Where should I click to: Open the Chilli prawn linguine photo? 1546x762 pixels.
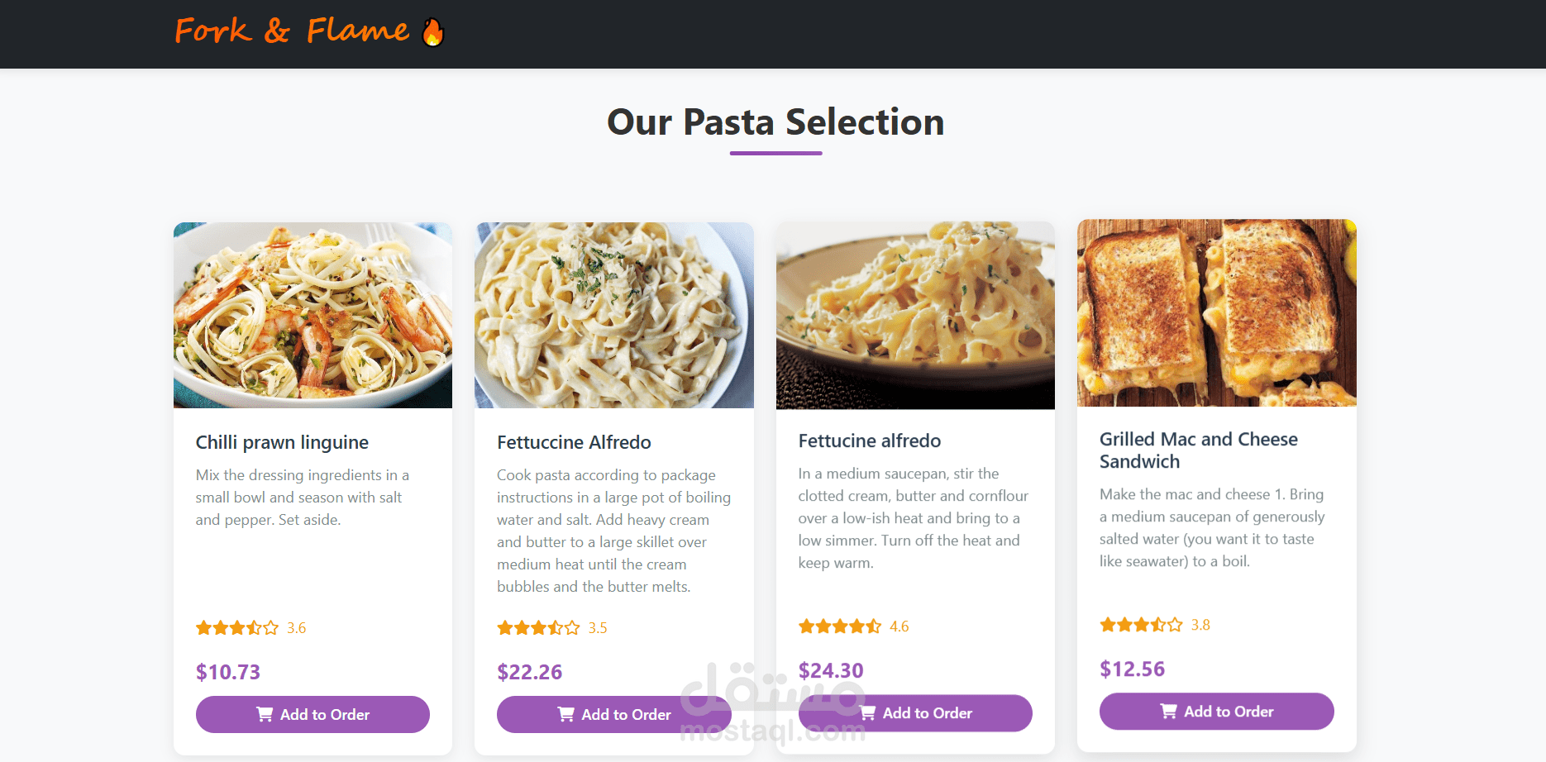click(x=313, y=315)
